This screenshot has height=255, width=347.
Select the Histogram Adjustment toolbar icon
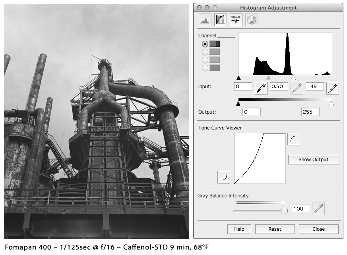205,20
